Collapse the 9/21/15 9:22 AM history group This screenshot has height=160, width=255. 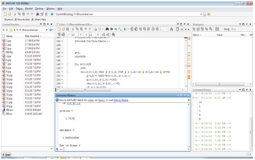pos(194,98)
